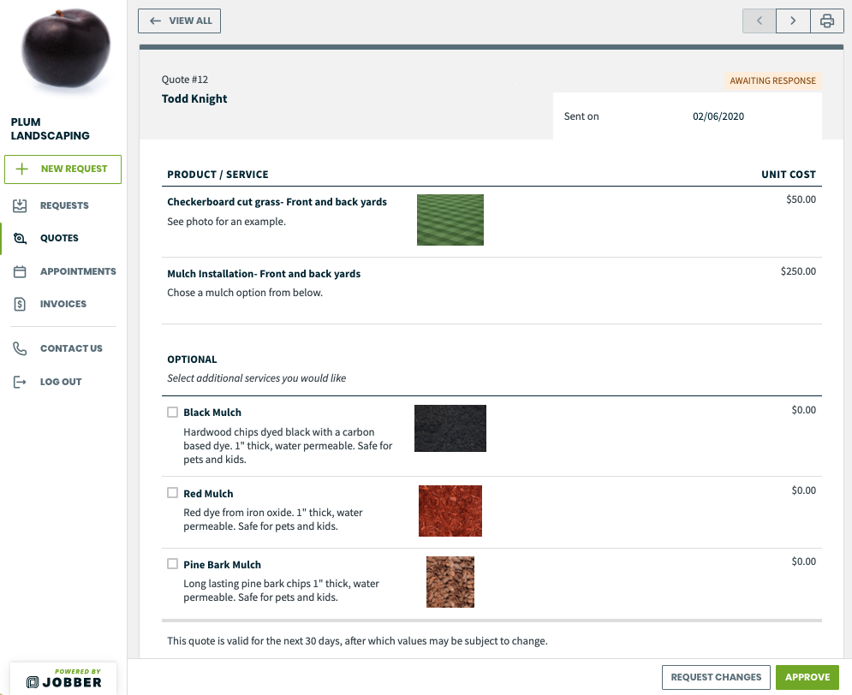Screen dimensions: 852x695
Task: Enable the Pine Bark Mulch option
Action: tap(171, 564)
